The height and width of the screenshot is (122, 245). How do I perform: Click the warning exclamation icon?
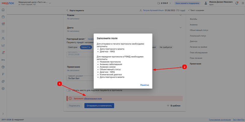click(x=70, y=99)
